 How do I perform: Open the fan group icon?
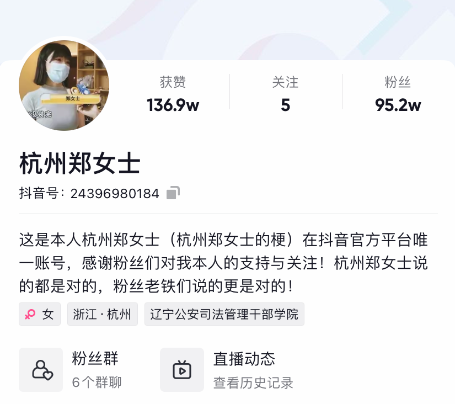pyautogui.click(x=41, y=370)
